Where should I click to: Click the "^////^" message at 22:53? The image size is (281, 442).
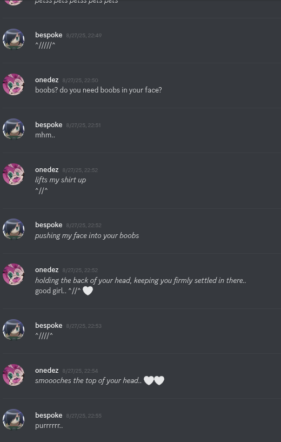[x=44, y=336]
